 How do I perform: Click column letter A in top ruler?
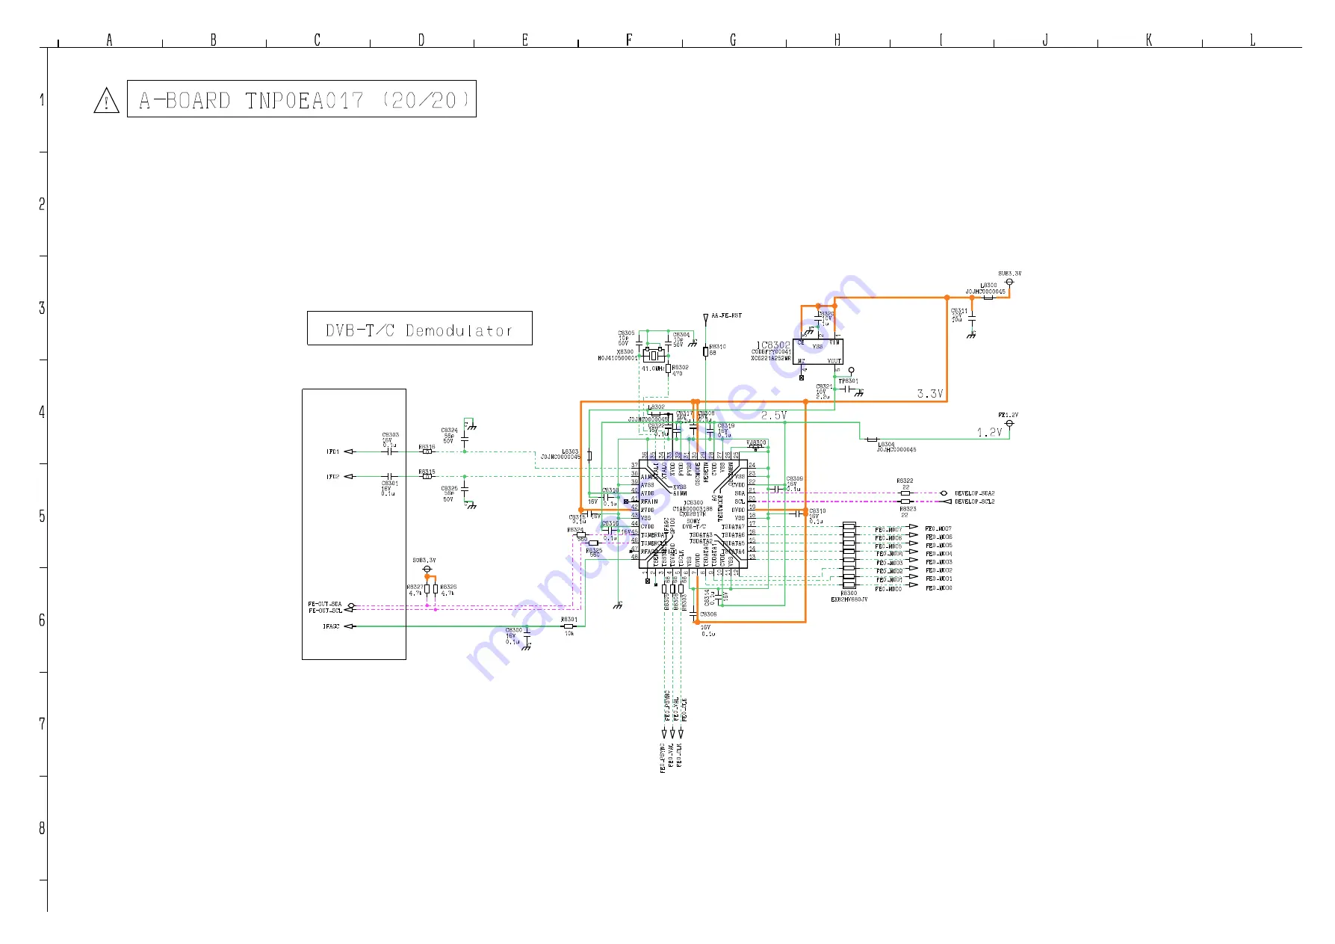[x=109, y=40]
